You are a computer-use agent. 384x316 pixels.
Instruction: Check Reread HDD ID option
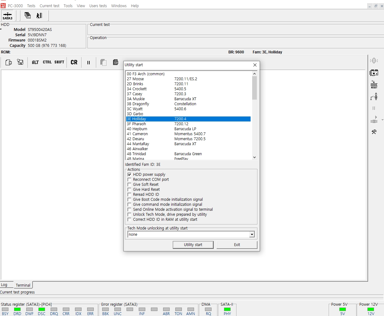click(129, 195)
